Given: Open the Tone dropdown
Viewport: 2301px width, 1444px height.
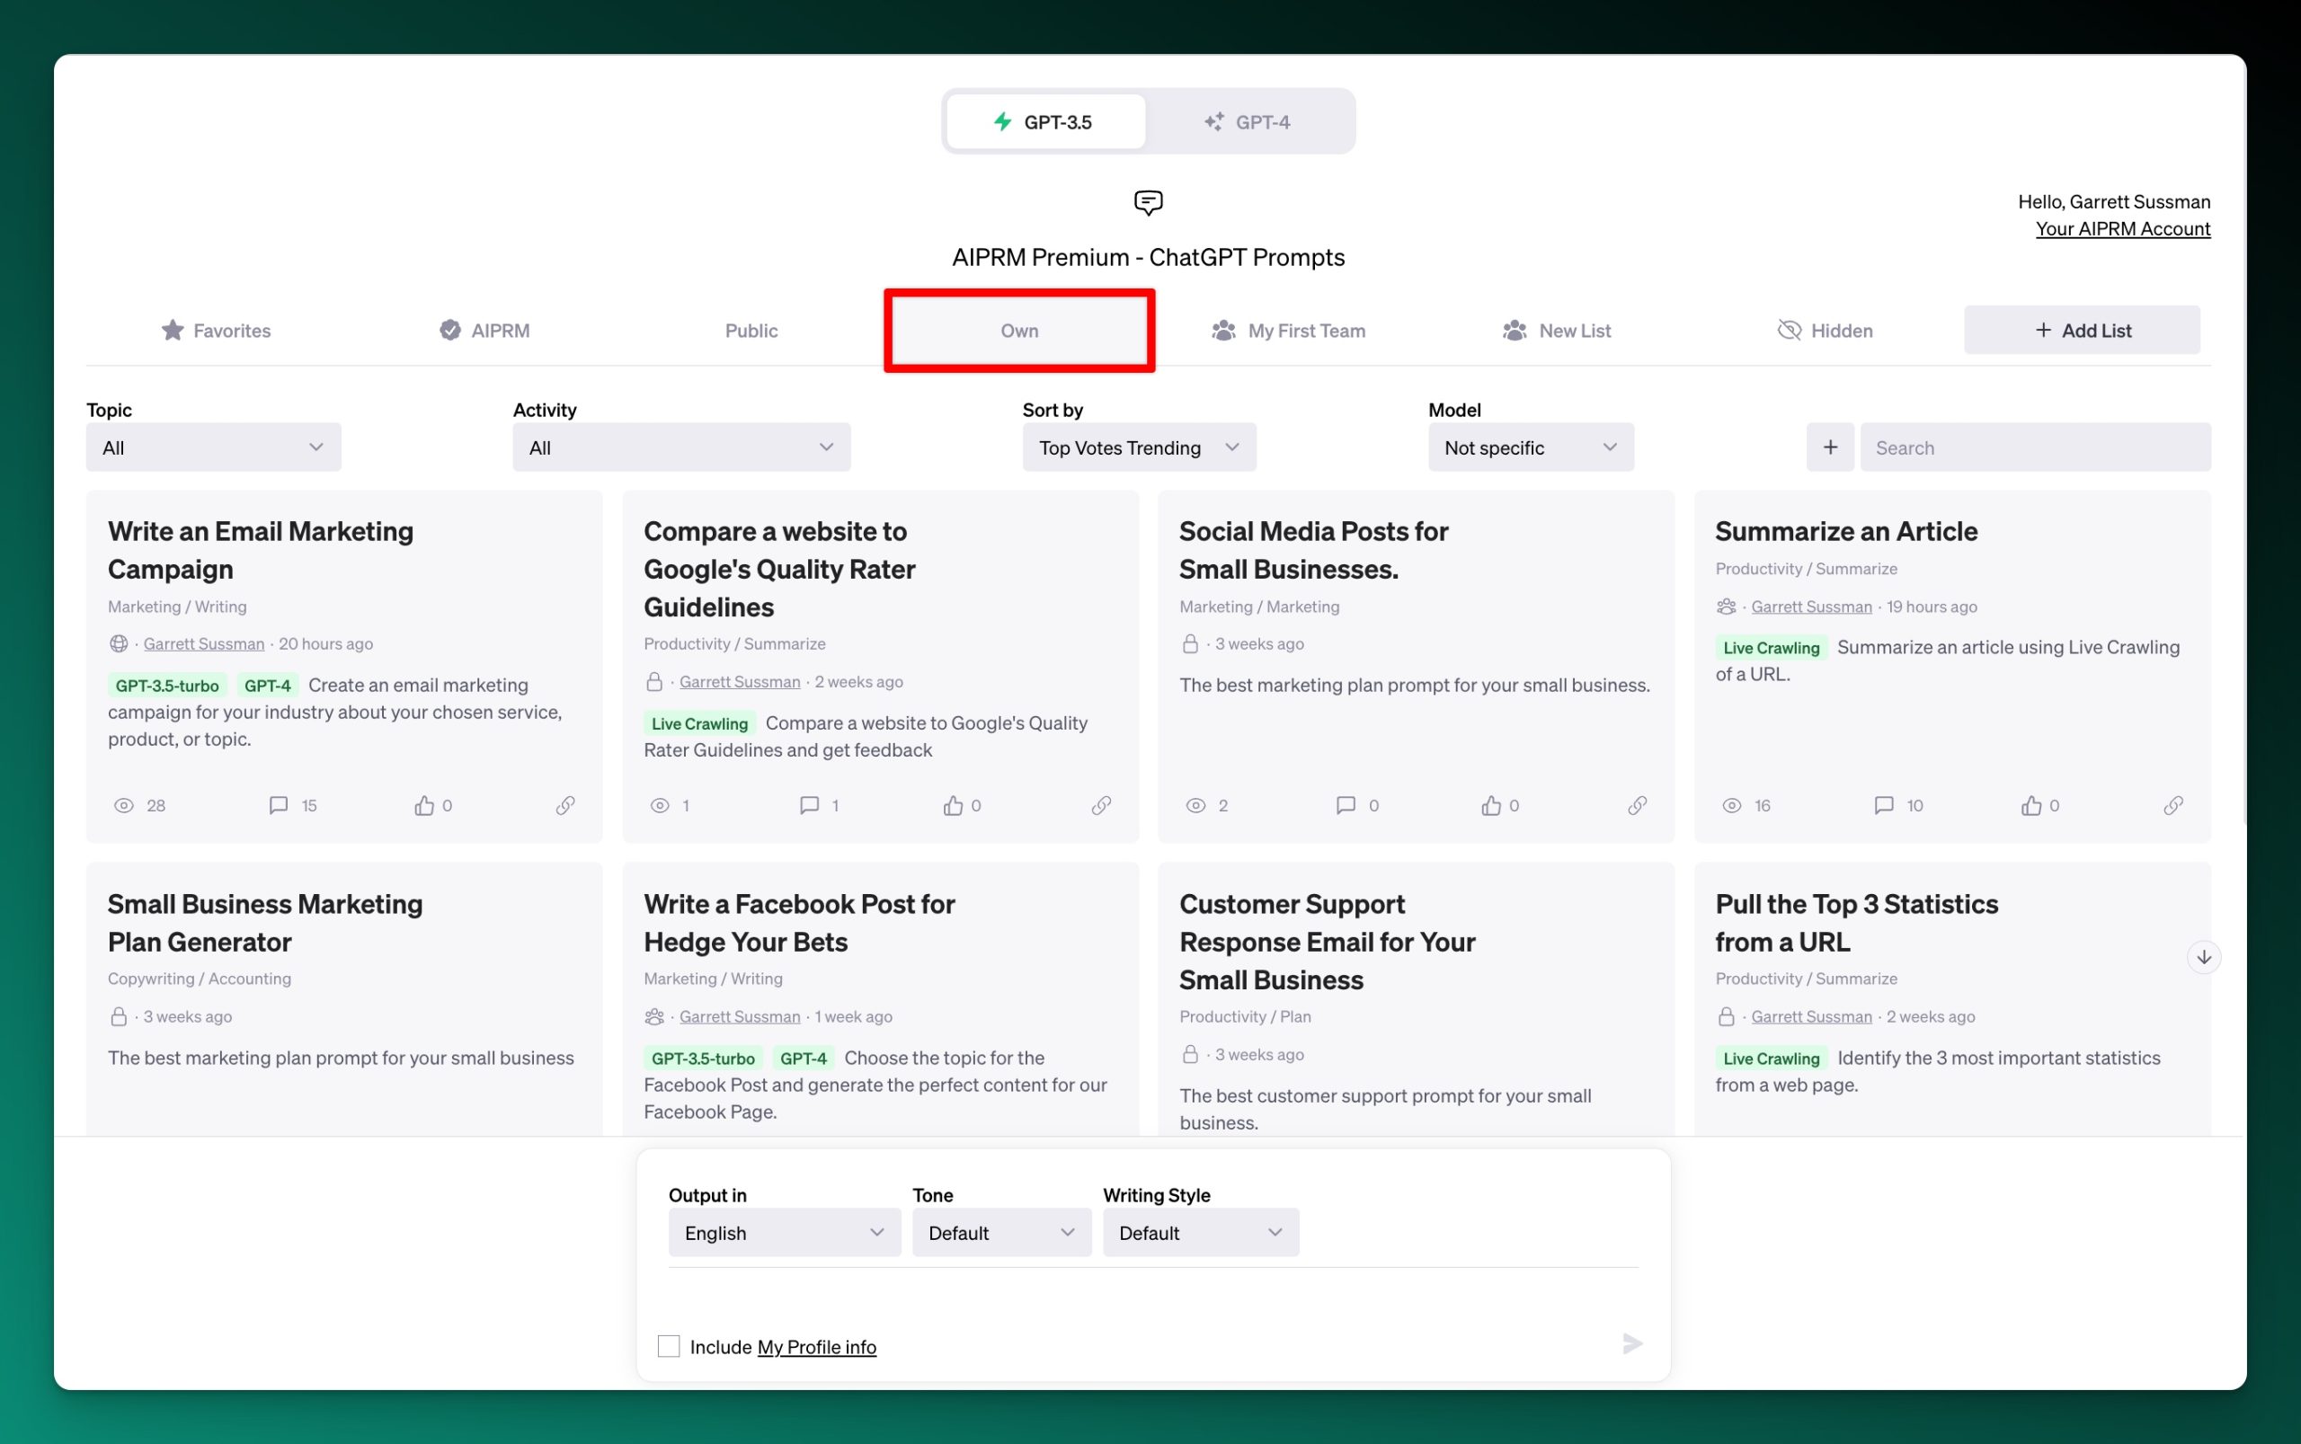Looking at the screenshot, I should tap(1001, 1232).
